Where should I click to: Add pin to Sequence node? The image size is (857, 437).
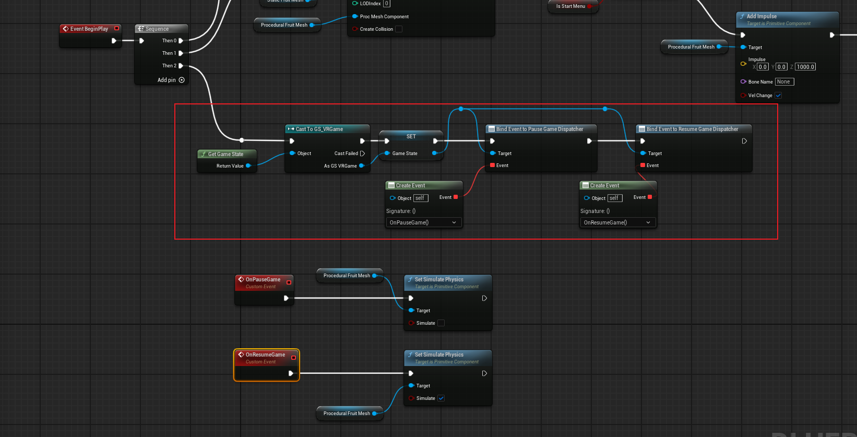pyautogui.click(x=171, y=80)
